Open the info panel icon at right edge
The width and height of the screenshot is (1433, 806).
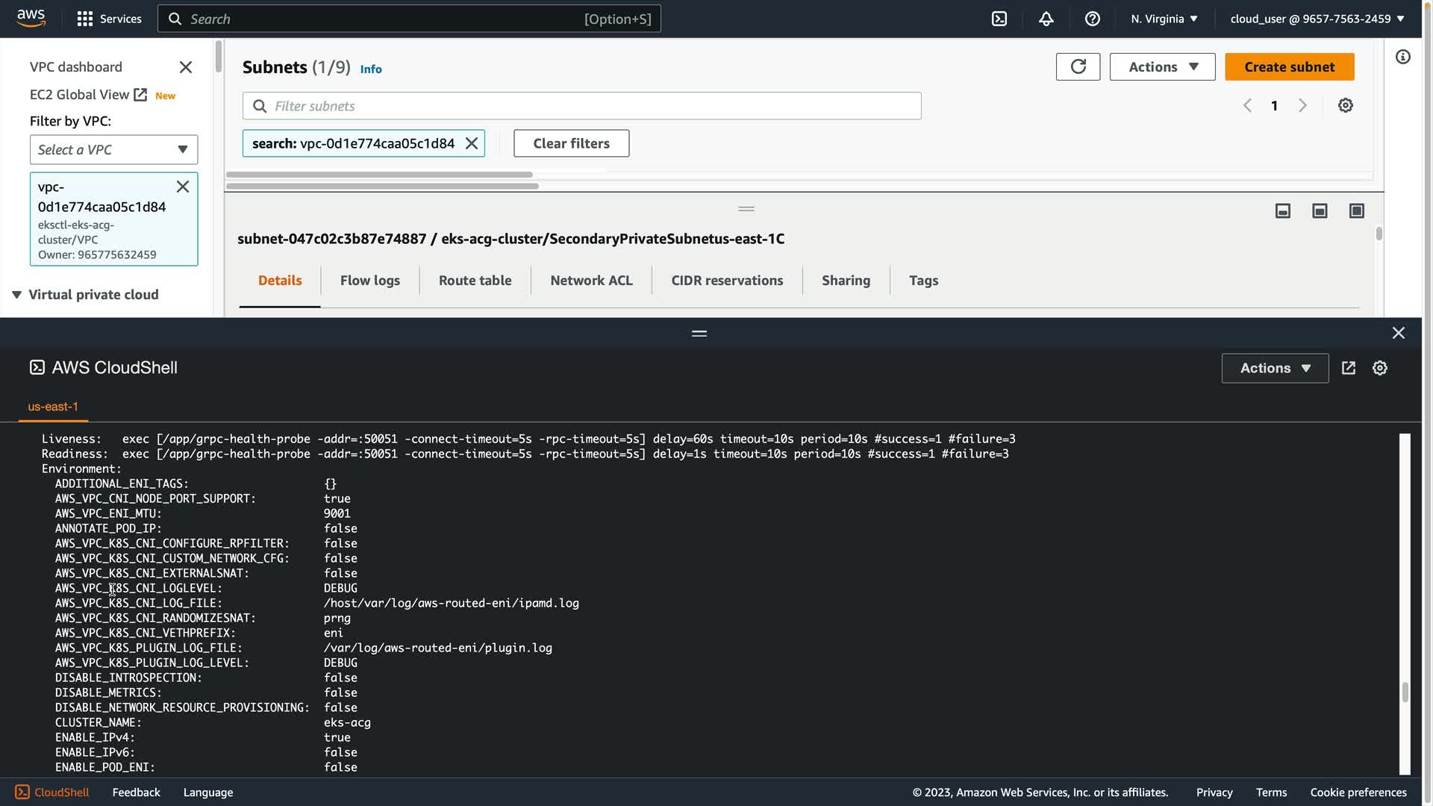(x=1402, y=57)
